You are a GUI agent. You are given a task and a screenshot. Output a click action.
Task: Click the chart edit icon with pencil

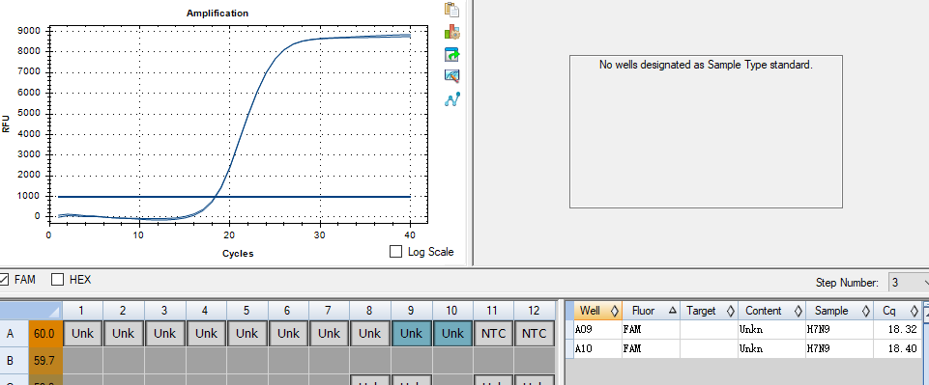click(x=452, y=76)
